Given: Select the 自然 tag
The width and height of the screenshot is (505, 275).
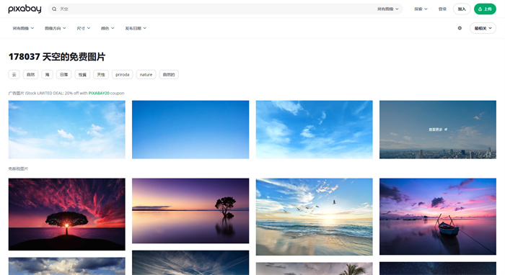Looking at the screenshot, I should (30, 75).
